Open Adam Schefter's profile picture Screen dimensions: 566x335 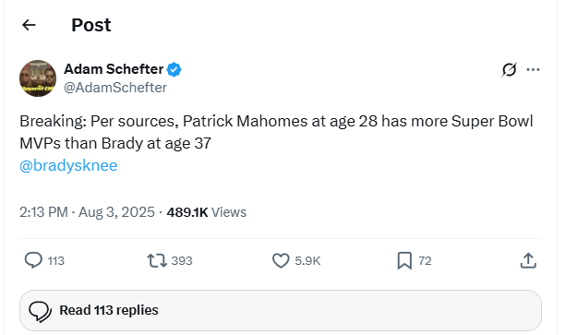pos(38,78)
